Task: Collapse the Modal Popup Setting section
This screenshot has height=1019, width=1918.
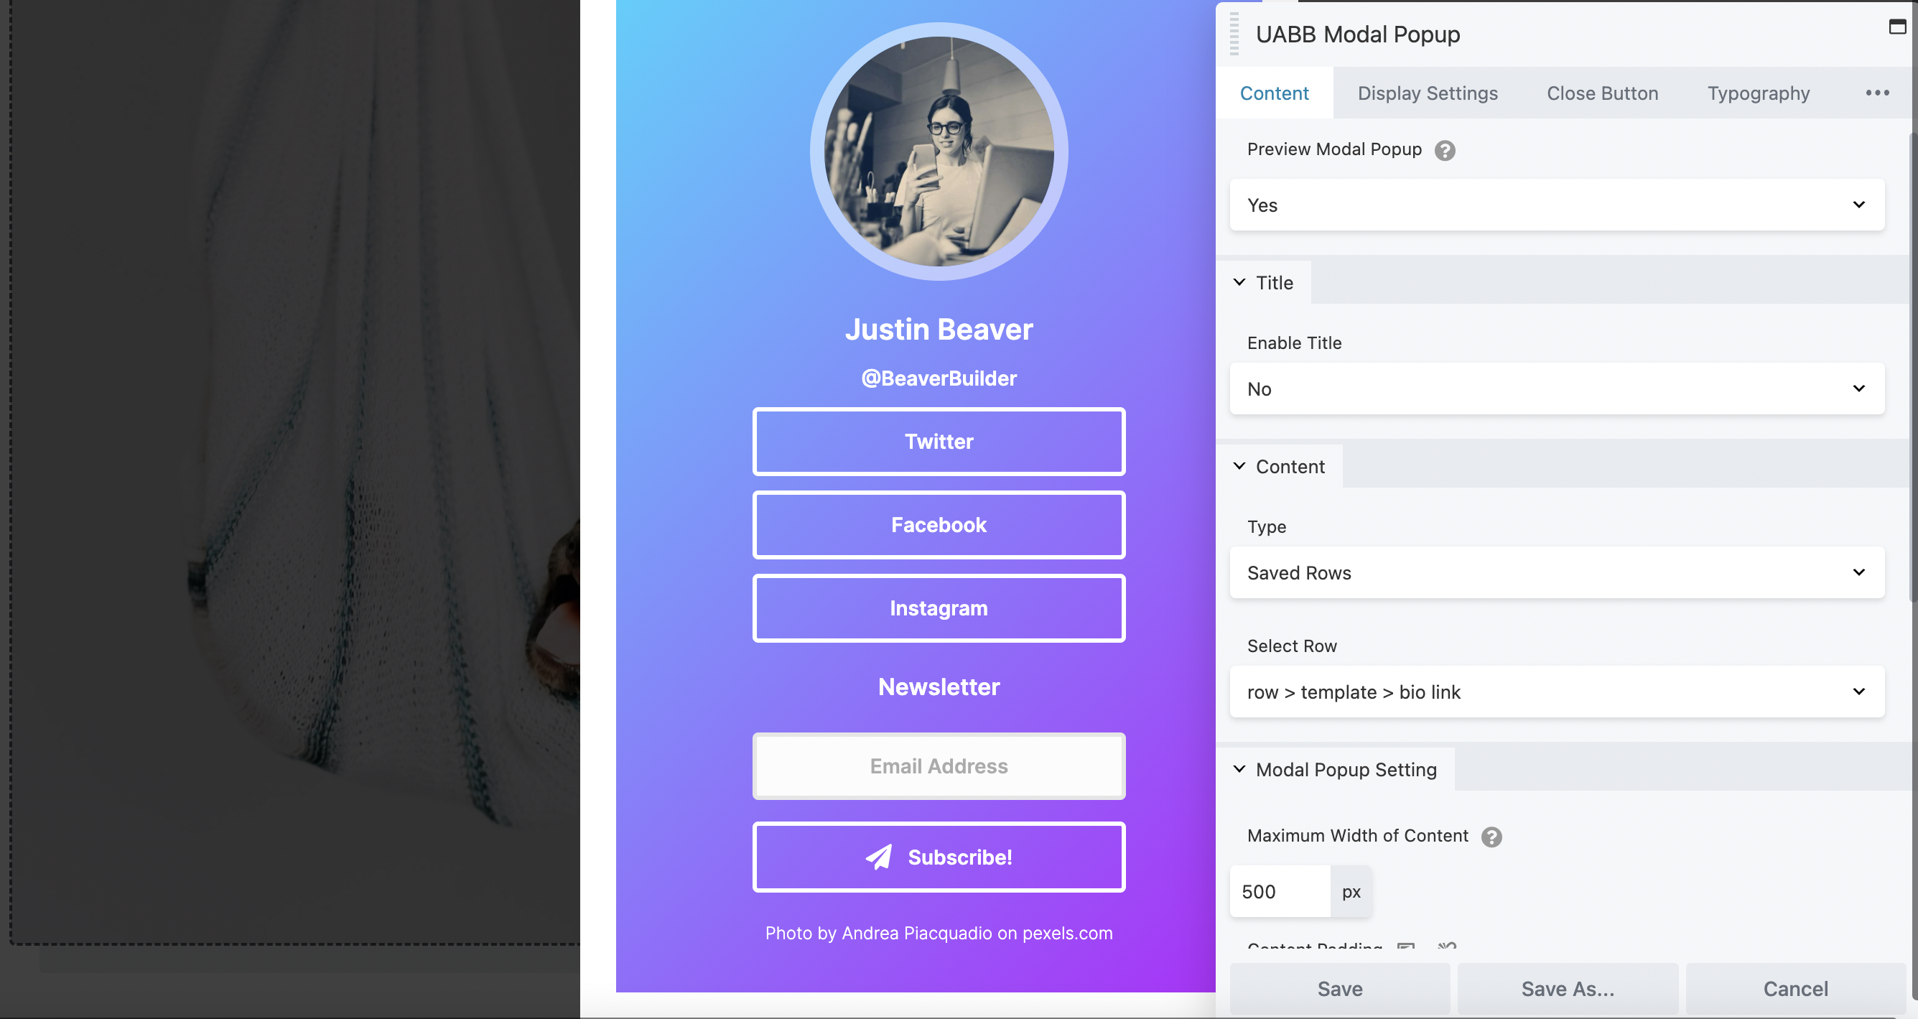Action: pos(1239,769)
